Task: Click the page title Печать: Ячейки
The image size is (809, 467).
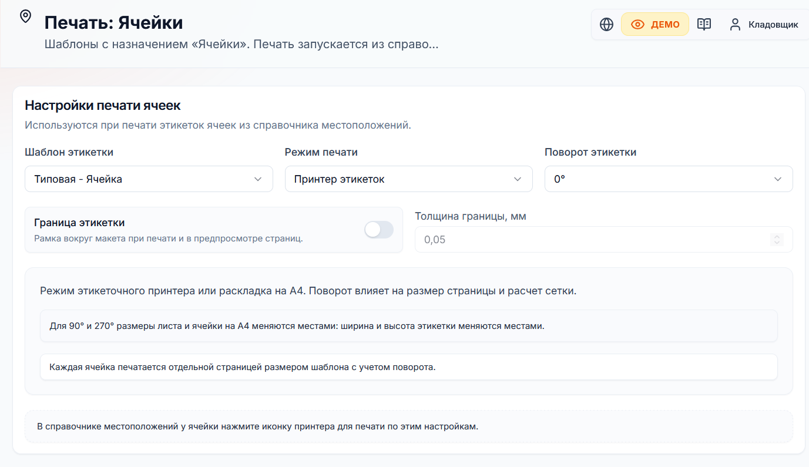Action: click(114, 23)
